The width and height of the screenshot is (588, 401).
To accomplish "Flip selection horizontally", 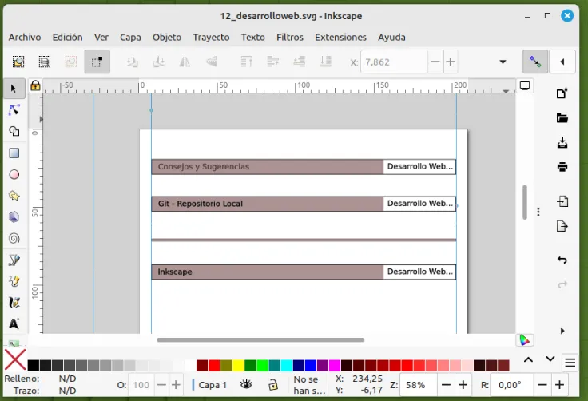I will (185, 62).
